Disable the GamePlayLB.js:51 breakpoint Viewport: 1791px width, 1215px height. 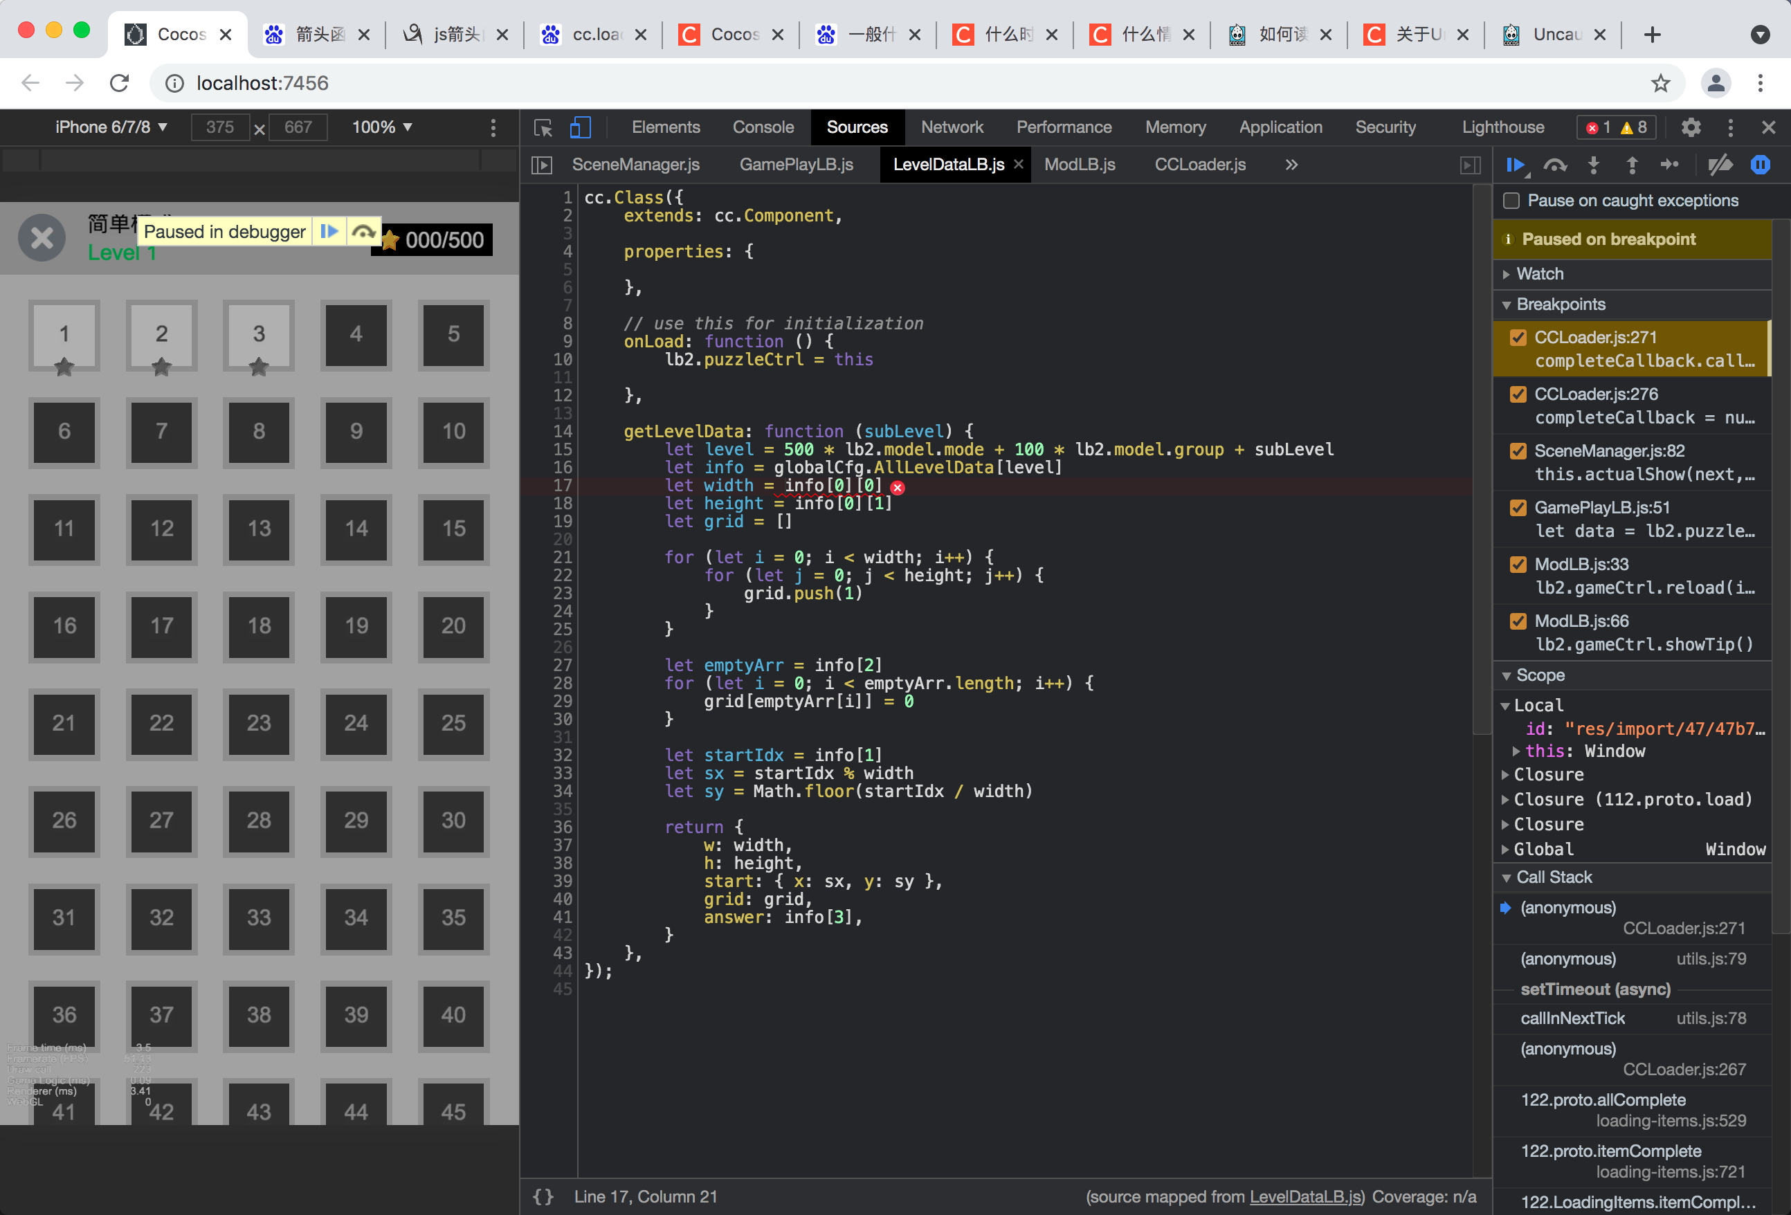pos(1518,508)
